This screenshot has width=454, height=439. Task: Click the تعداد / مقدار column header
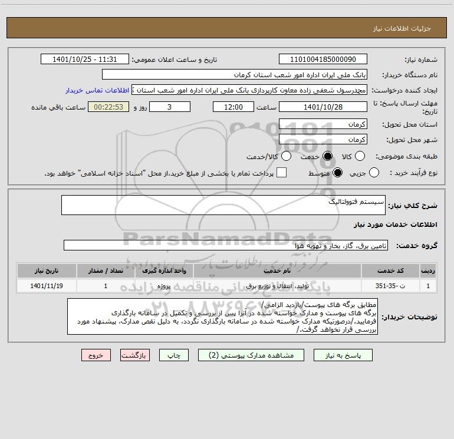(106, 270)
